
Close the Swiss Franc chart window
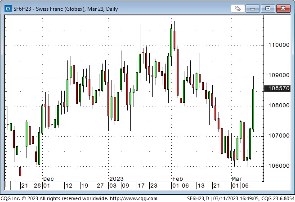283,9
